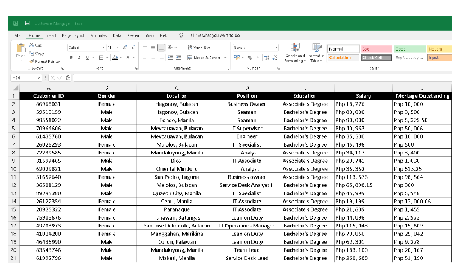The image size is (456, 269).
Task: Apply the Bad cell style
Action: [x=376, y=49]
